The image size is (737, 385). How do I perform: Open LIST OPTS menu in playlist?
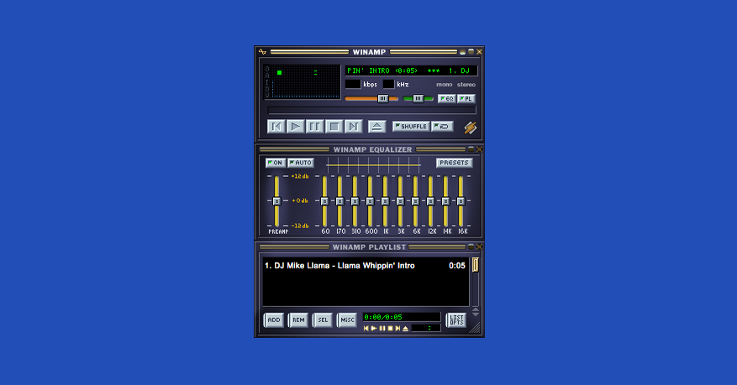coord(456,320)
